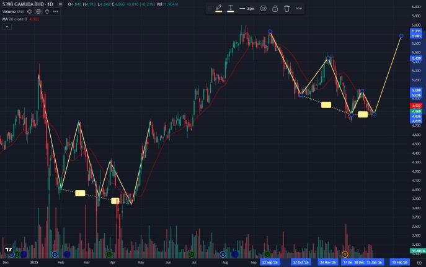Click the Vol 11.904M readout
Screen dimensions: 426x267
coord(167,4)
